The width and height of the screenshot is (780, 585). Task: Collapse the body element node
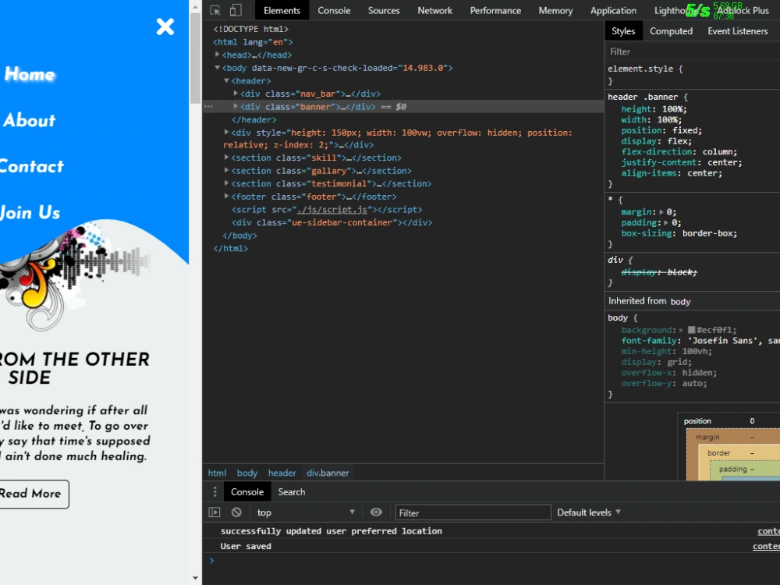point(218,67)
